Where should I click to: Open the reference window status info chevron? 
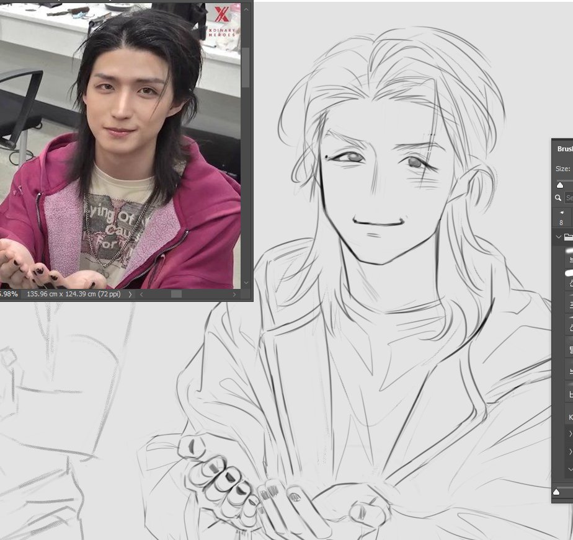pos(130,294)
